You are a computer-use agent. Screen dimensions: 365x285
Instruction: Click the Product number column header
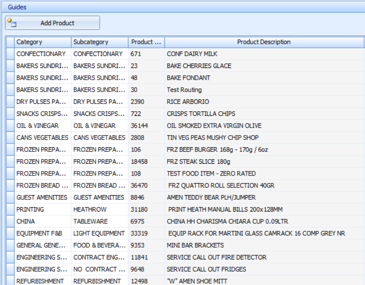point(146,42)
